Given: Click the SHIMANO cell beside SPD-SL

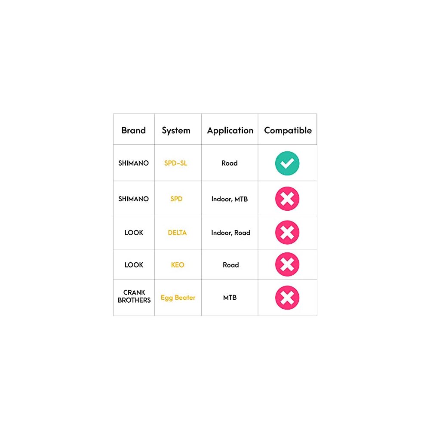Looking at the screenshot, I should [x=134, y=163].
